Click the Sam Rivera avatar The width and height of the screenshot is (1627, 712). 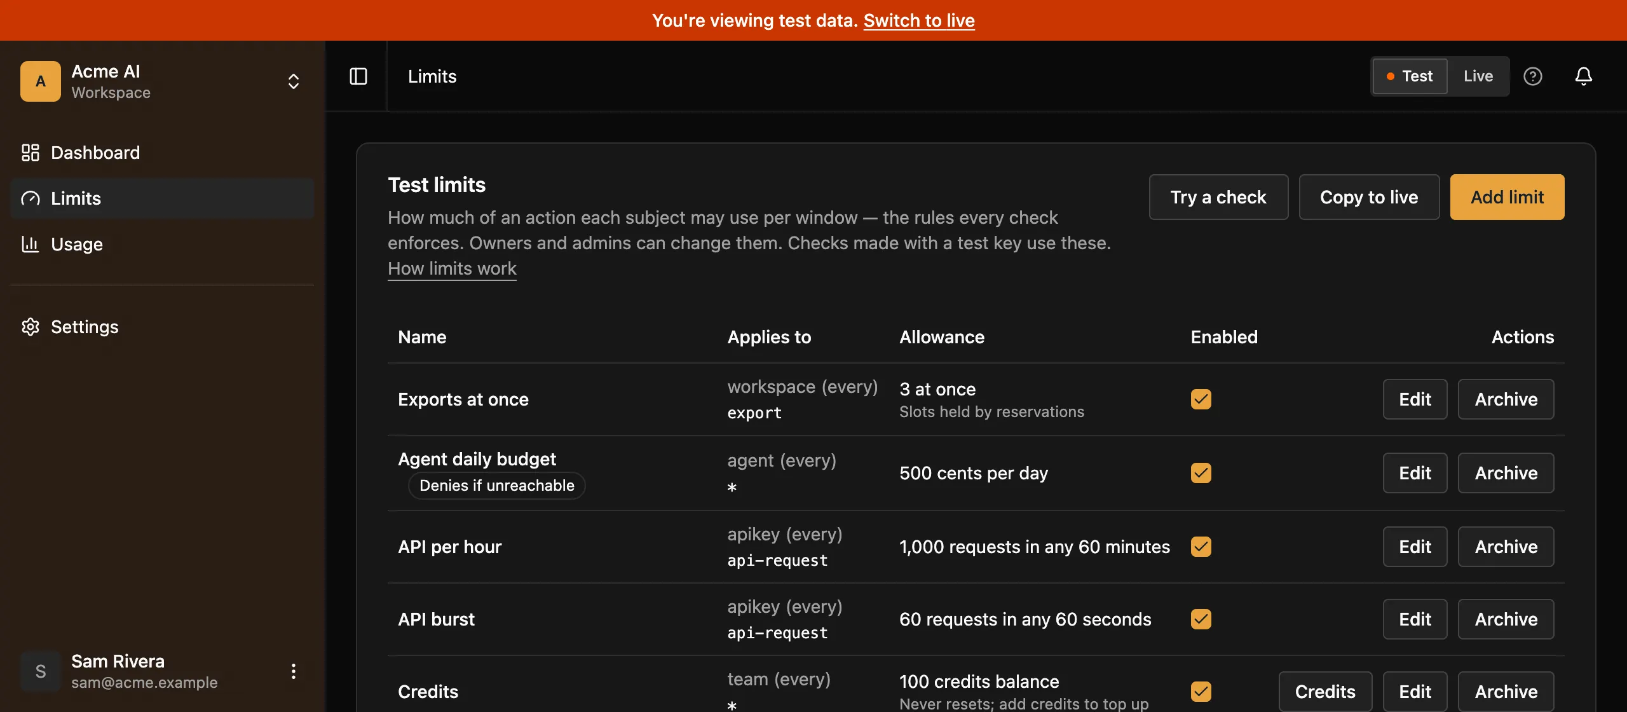click(x=41, y=671)
